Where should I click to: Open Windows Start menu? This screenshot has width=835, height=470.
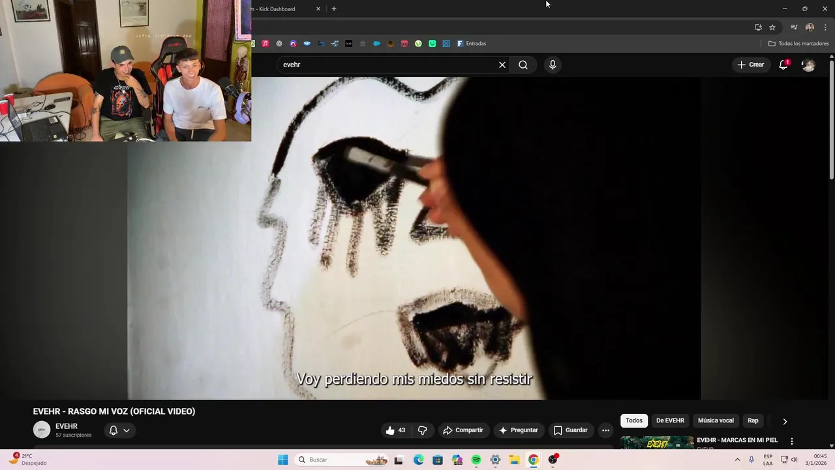click(x=282, y=460)
